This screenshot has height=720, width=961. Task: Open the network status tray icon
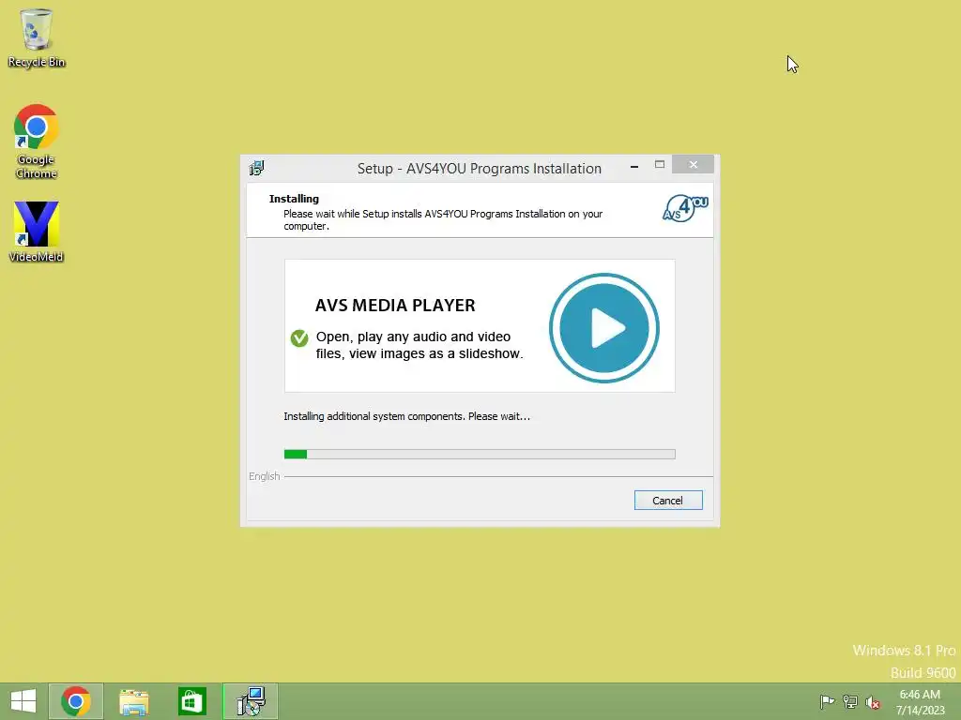[850, 701]
